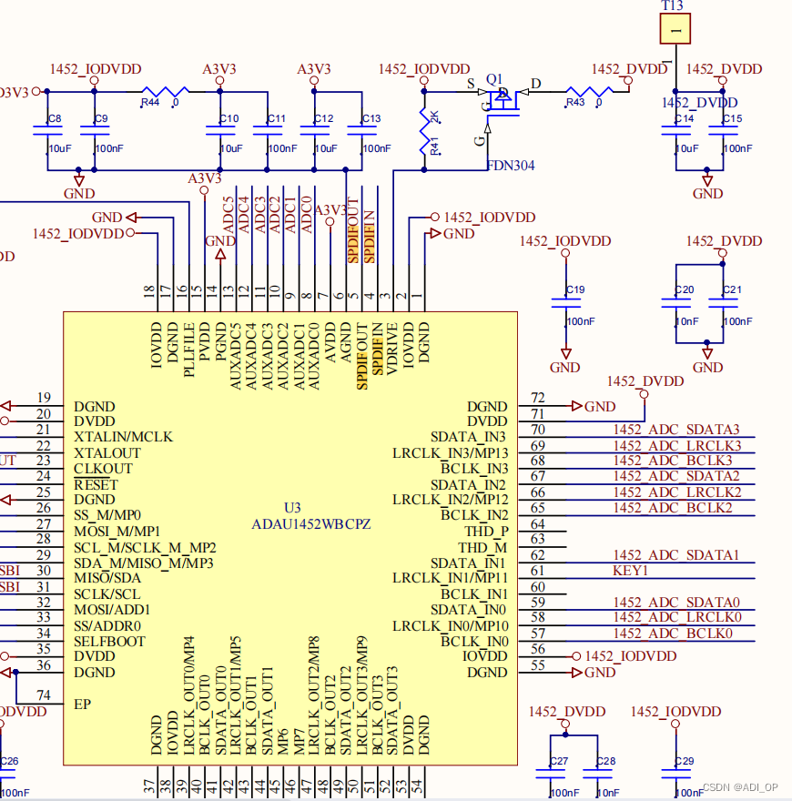Click the power port circle at pin 56
Screen dimensions: 792x801
point(576,656)
